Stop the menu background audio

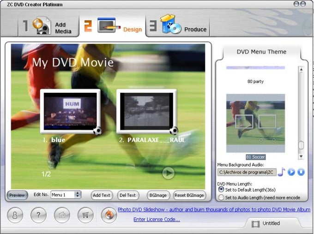pos(301,172)
